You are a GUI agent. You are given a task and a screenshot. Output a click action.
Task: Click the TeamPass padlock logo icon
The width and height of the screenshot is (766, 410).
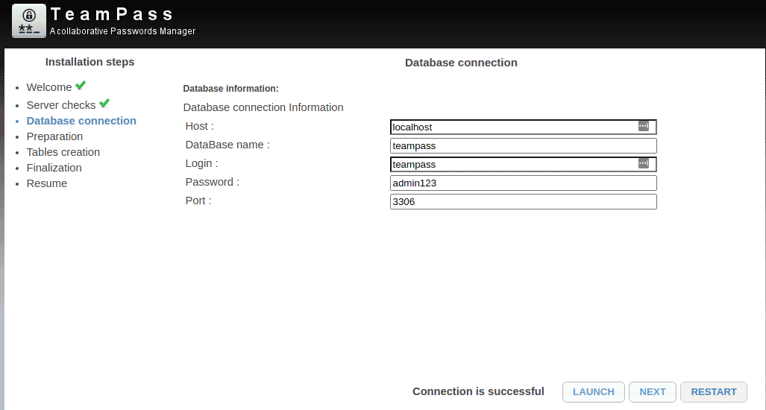tap(29, 21)
